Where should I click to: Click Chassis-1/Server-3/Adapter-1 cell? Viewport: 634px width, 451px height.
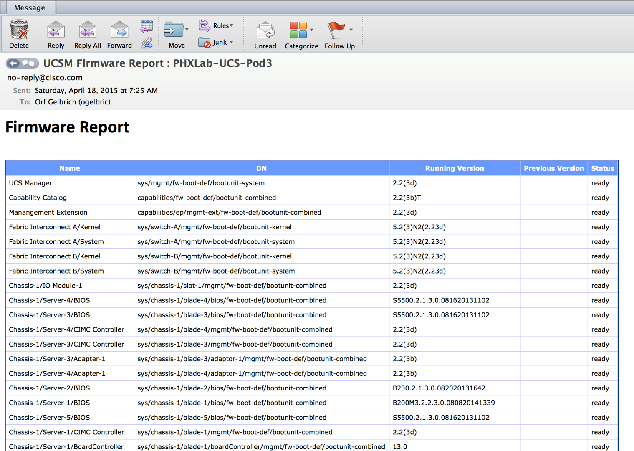tap(70, 359)
